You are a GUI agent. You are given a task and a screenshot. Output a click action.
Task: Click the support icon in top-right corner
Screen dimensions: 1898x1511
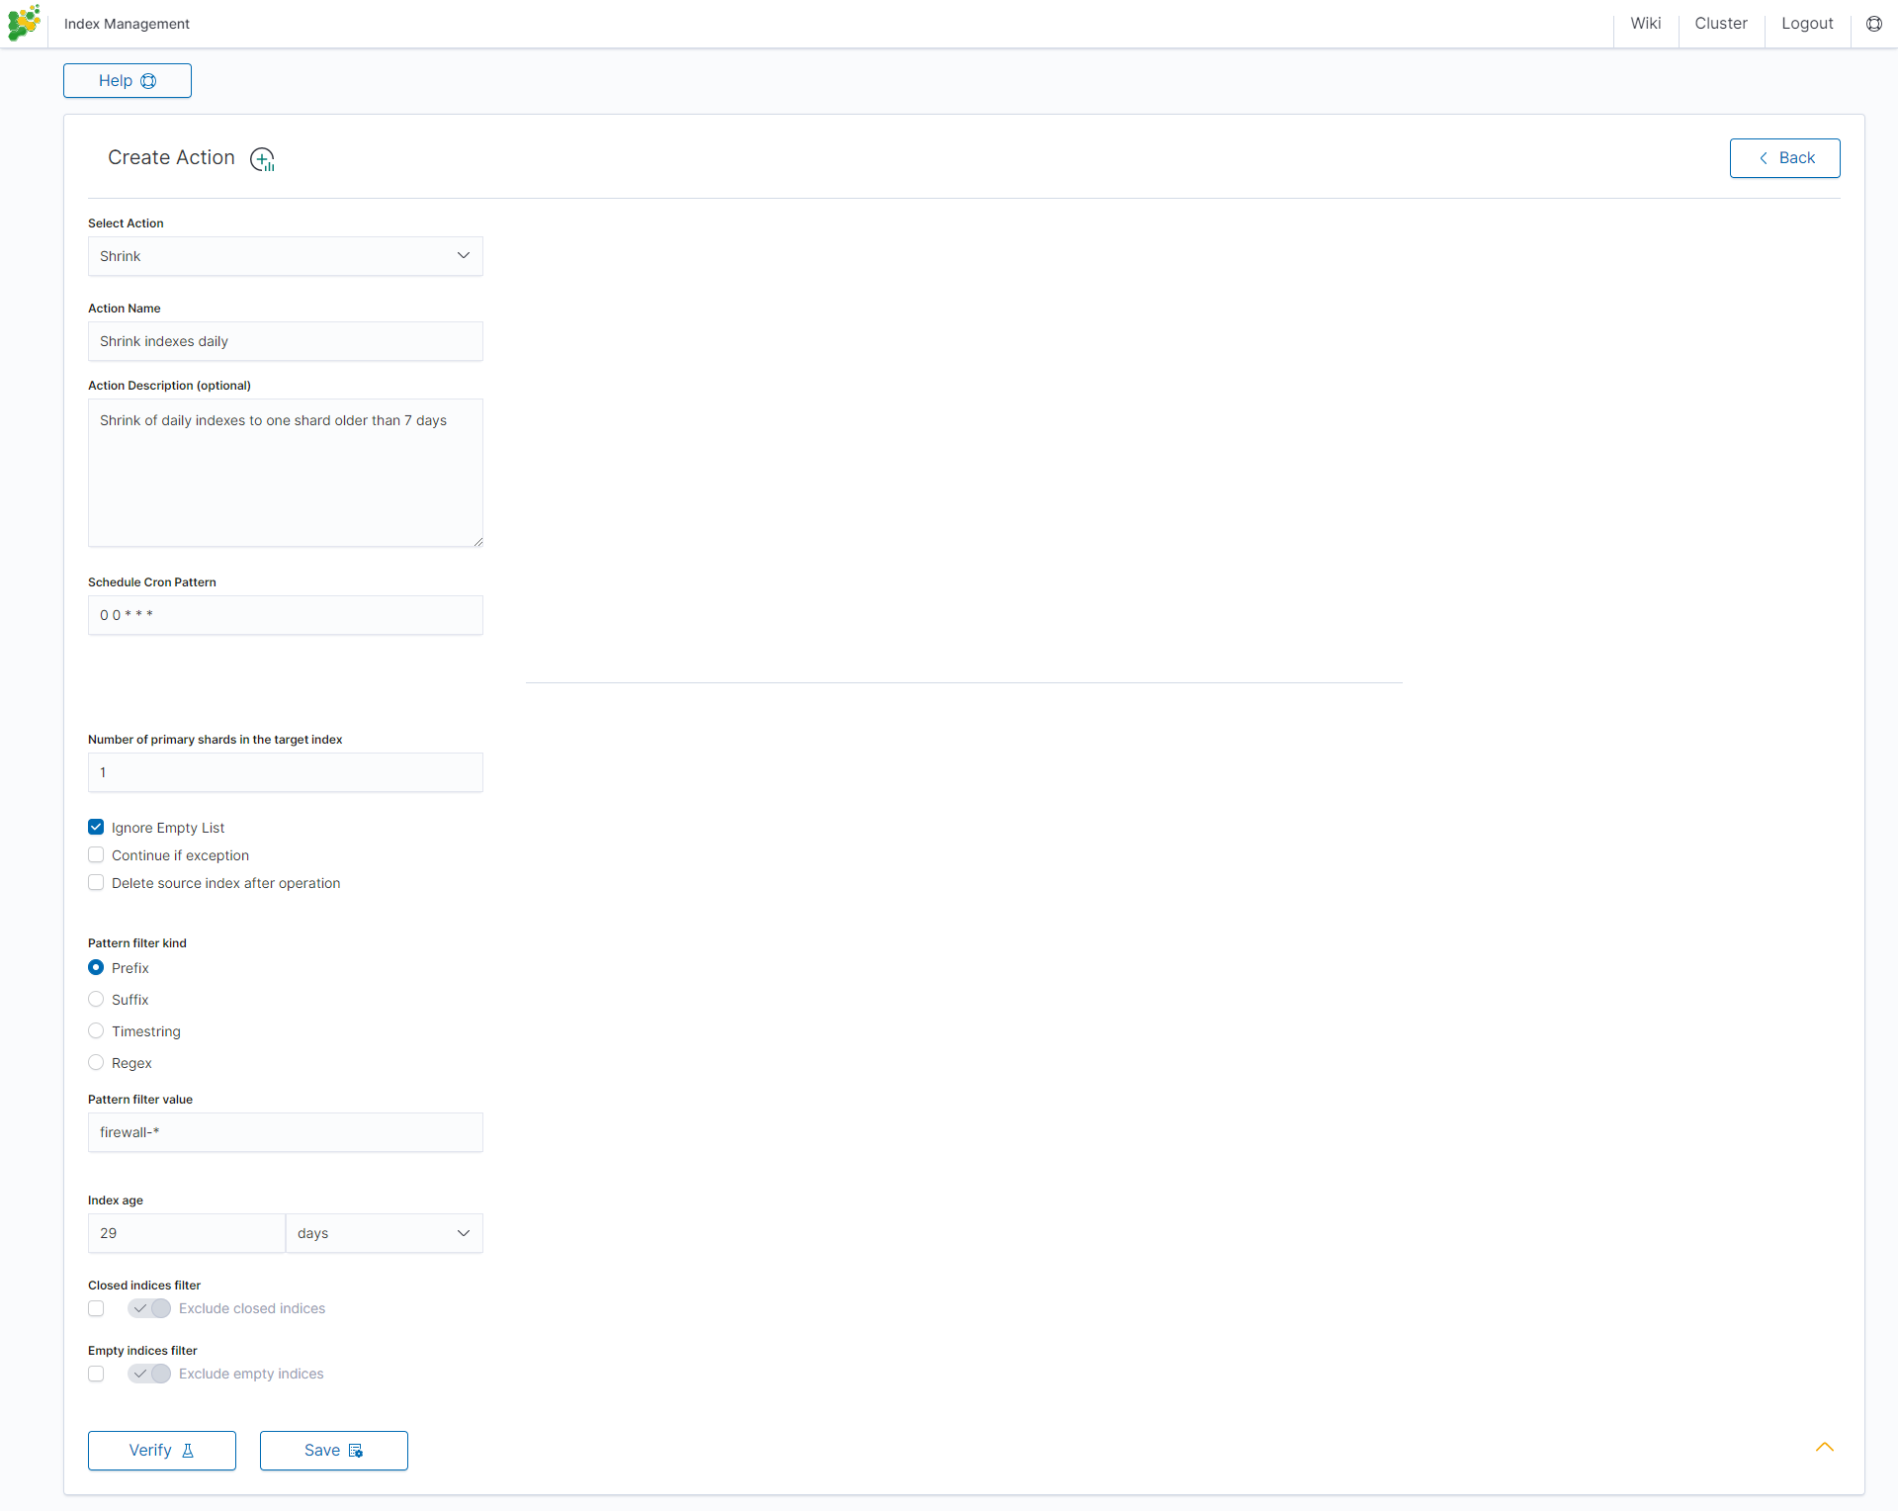click(x=1873, y=24)
